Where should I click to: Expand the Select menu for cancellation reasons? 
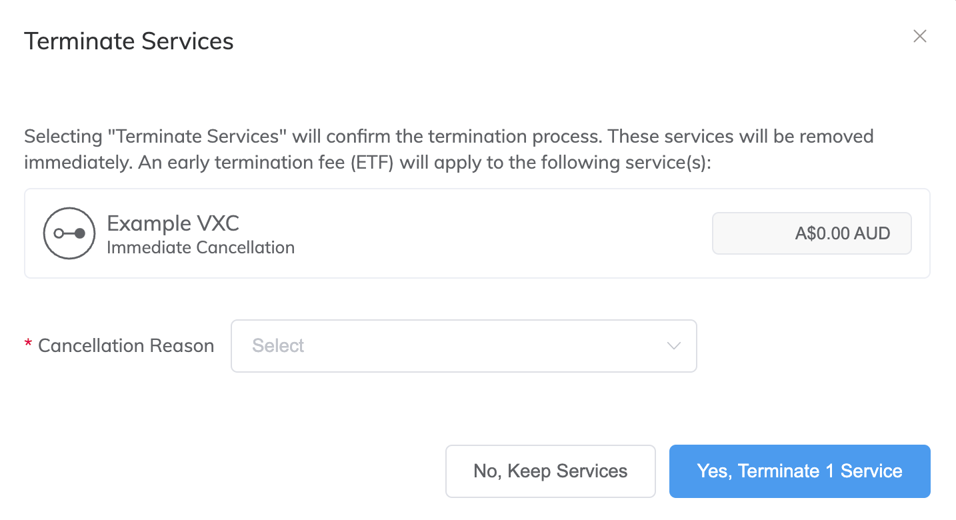click(x=463, y=346)
